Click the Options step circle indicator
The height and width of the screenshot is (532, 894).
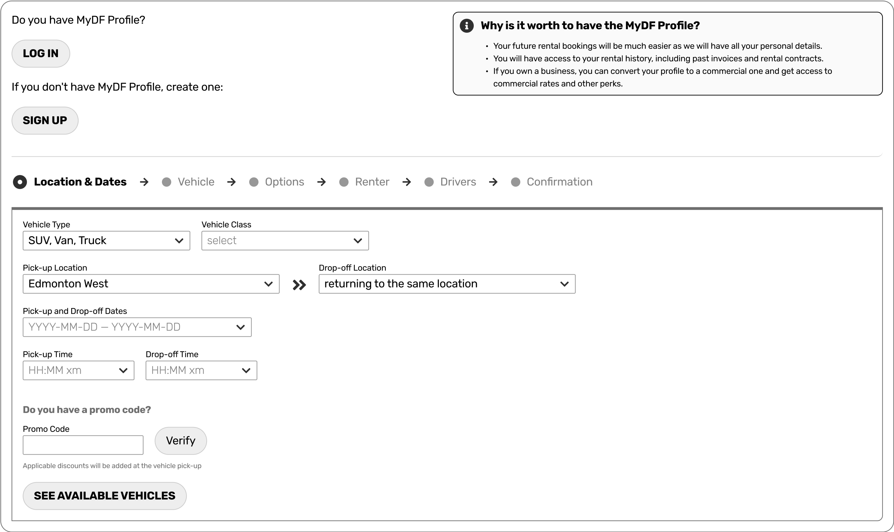[254, 182]
